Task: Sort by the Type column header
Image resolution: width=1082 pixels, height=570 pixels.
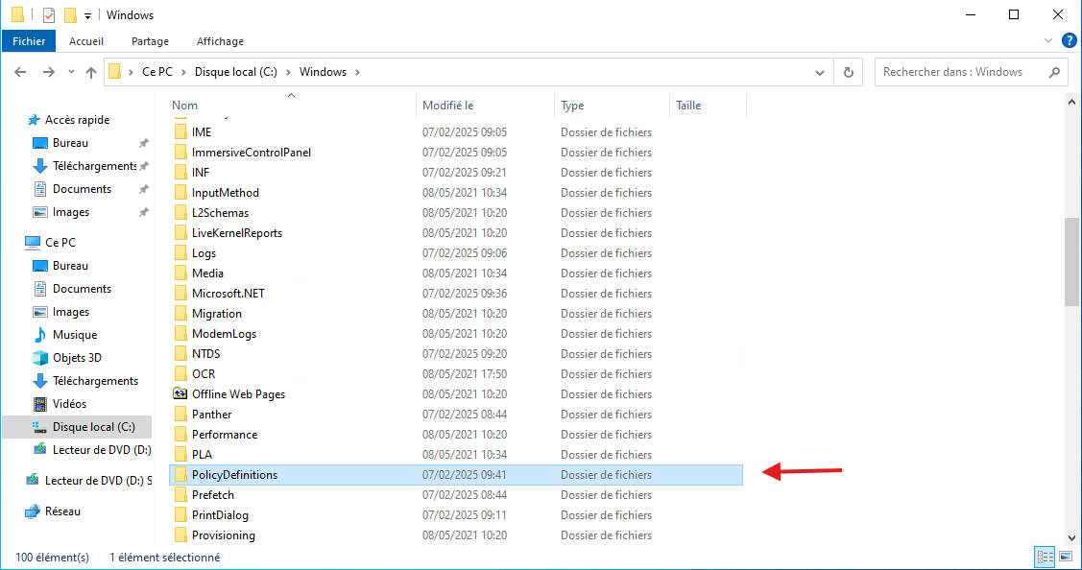Action: [x=572, y=106]
